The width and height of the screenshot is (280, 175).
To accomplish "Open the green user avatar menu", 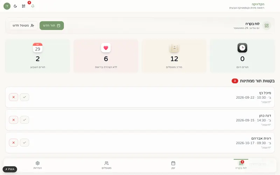I will 7,6.
